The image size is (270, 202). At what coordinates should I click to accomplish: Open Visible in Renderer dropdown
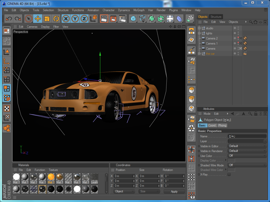247,151
